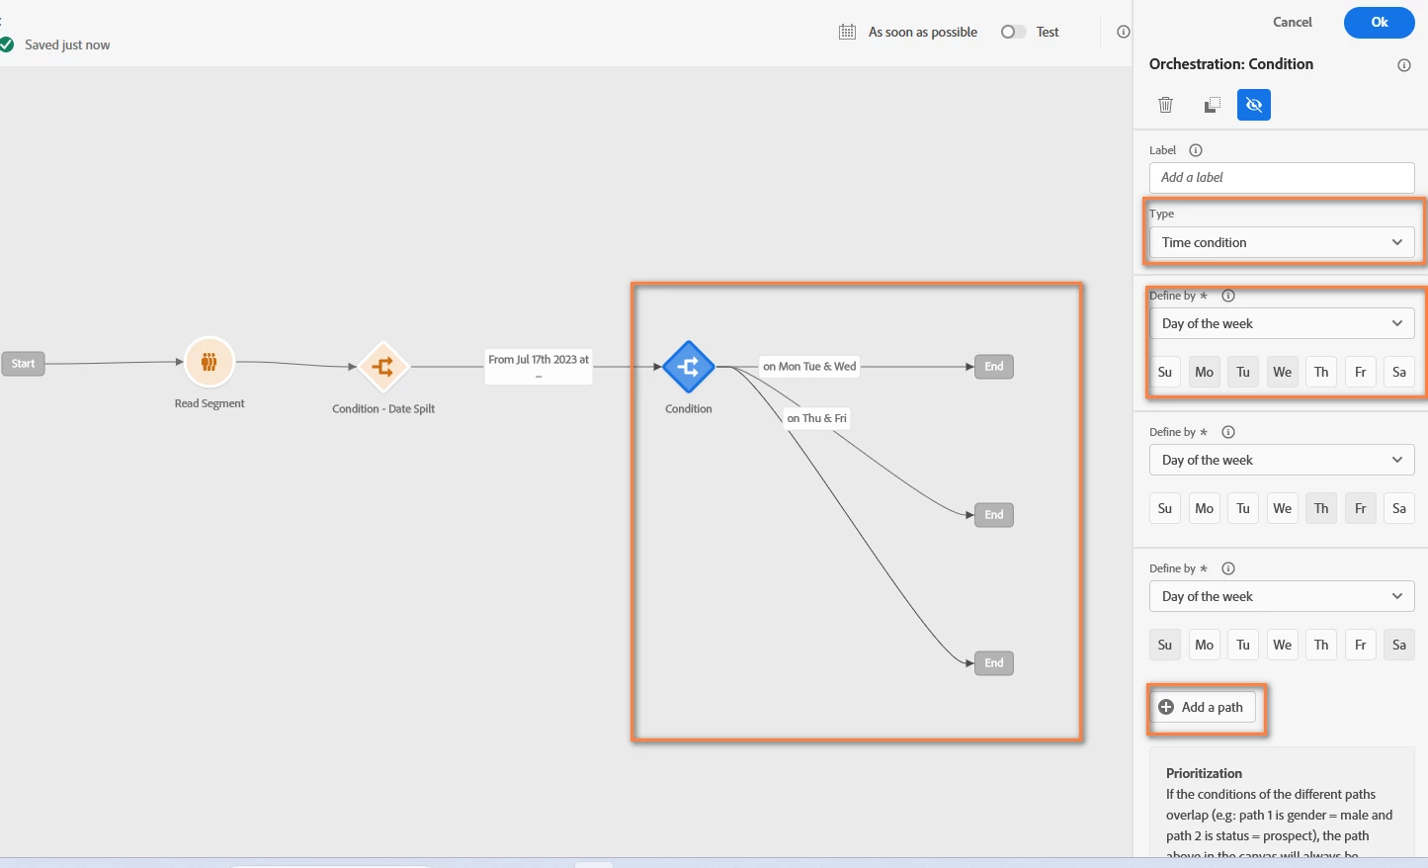Open info icon beside Orchestration: Condition title
1428x868 pixels.
pyautogui.click(x=1404, y=65)
